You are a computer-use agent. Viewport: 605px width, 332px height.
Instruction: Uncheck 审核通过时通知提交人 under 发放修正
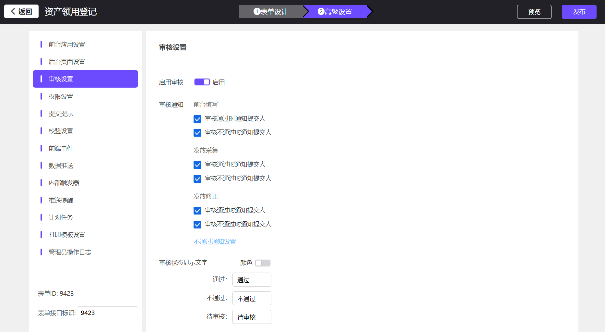(197, 211)
